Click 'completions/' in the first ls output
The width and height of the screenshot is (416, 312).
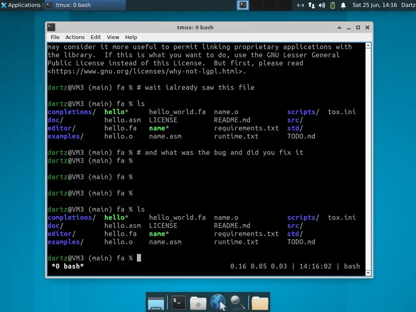point(71,112)
